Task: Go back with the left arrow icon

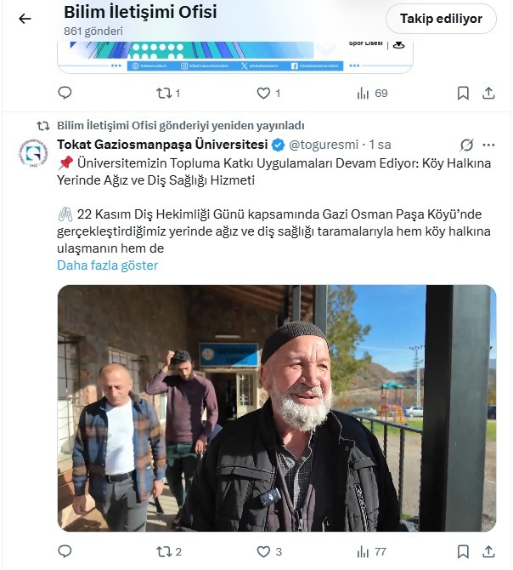Action: point(25,19)
